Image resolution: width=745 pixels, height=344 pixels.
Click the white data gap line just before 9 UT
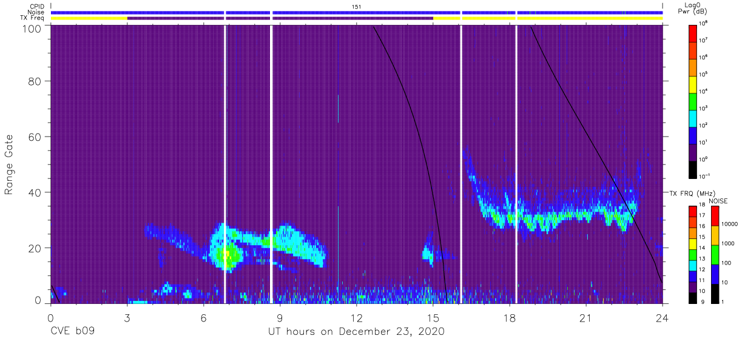point(271,164)
